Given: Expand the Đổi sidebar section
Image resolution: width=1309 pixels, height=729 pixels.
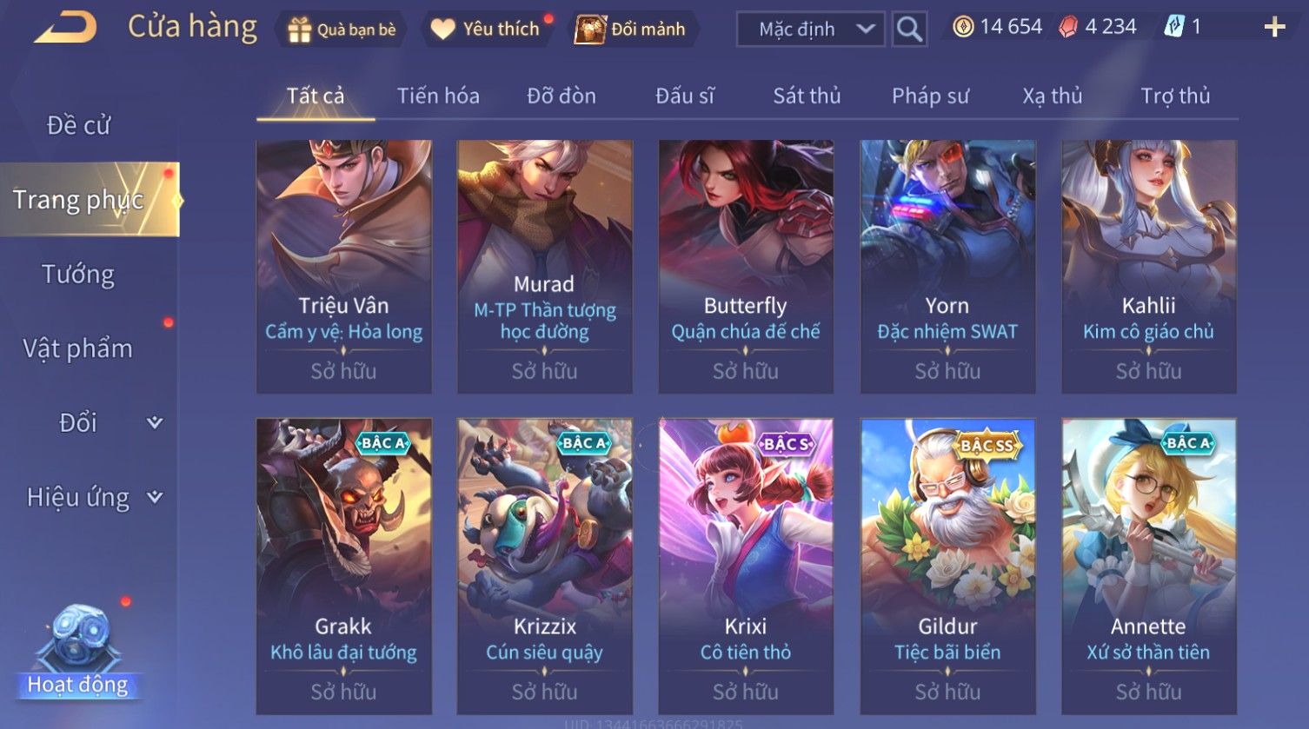Looking at the screenshot, I should (x=155, y=423).
